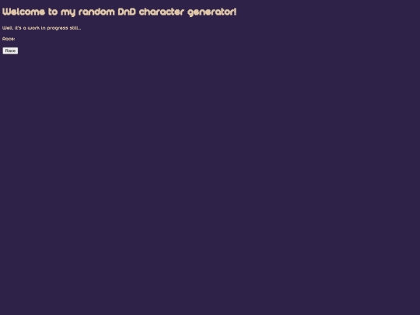Click the word 'progress' in the paragraph
Viewport: 420px width, 315px height.
[x=58, y=29]
